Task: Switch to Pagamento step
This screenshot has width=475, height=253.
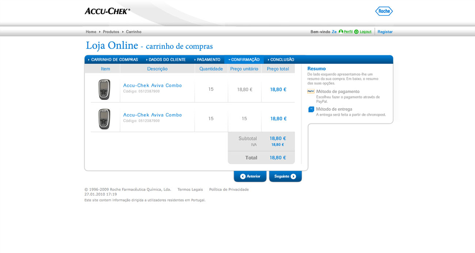Action: click(x=207, y=60)
